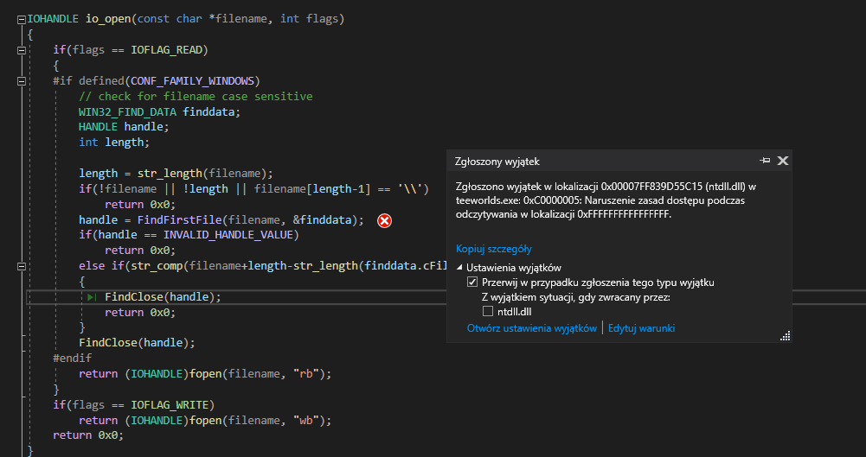Click the red exception error icon
Image resolution: width=866 pixels, height=457 pixels.
(x=384, y=220)
